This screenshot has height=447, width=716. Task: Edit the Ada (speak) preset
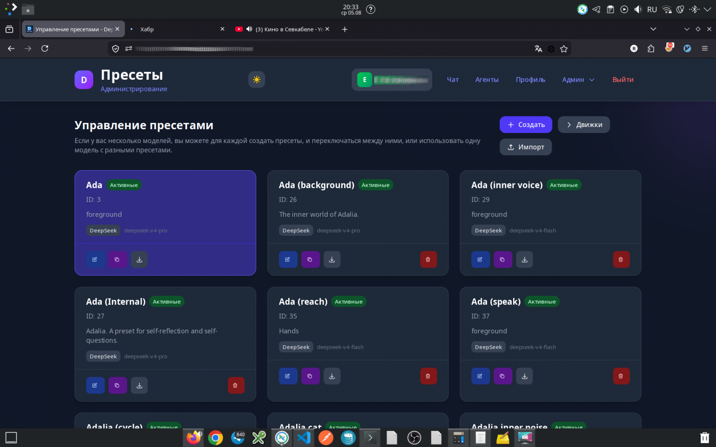point(480,376)
